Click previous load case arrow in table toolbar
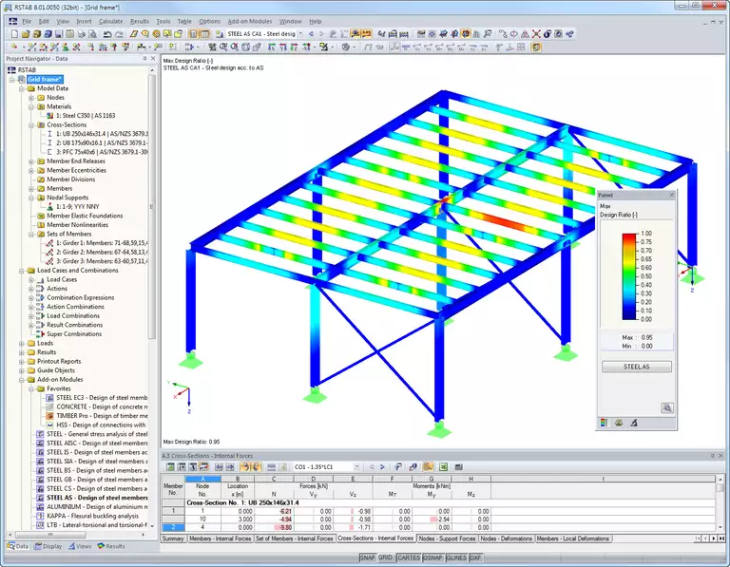 pyautogui.click(x=374, y=467)
